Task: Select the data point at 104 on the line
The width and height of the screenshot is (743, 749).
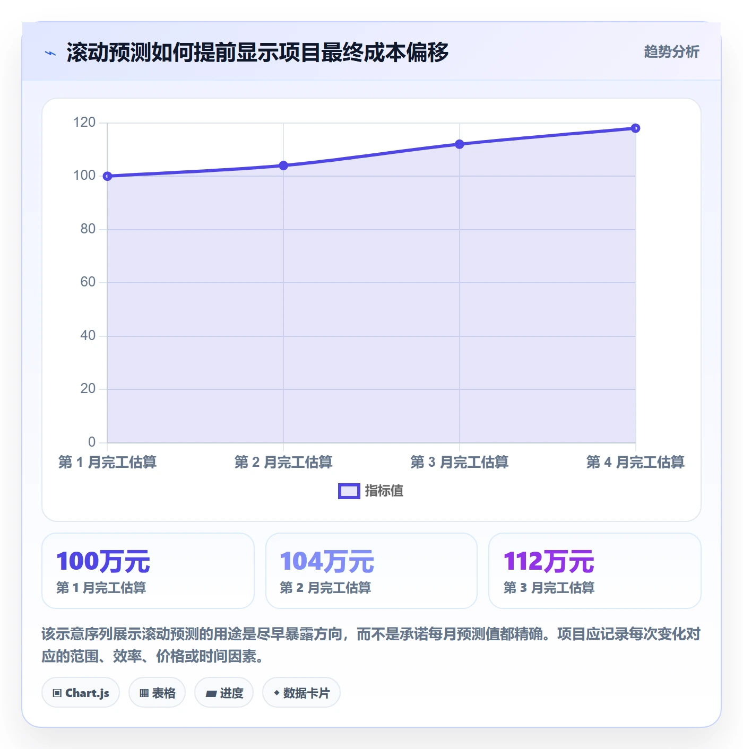Action: 283,166
